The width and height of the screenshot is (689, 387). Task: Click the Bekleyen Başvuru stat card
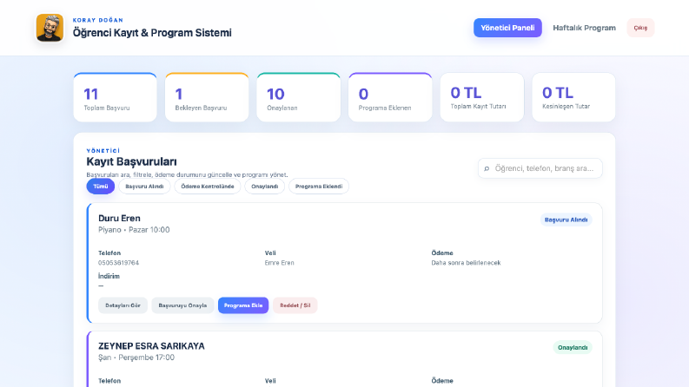pyautogui.click(x=207, y=97)
